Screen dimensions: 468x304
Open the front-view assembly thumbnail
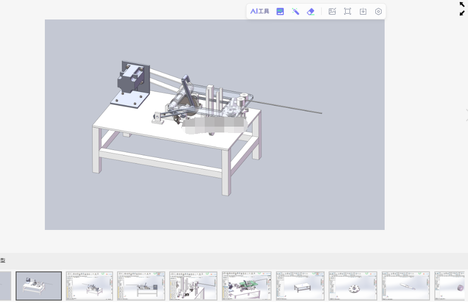141,286
